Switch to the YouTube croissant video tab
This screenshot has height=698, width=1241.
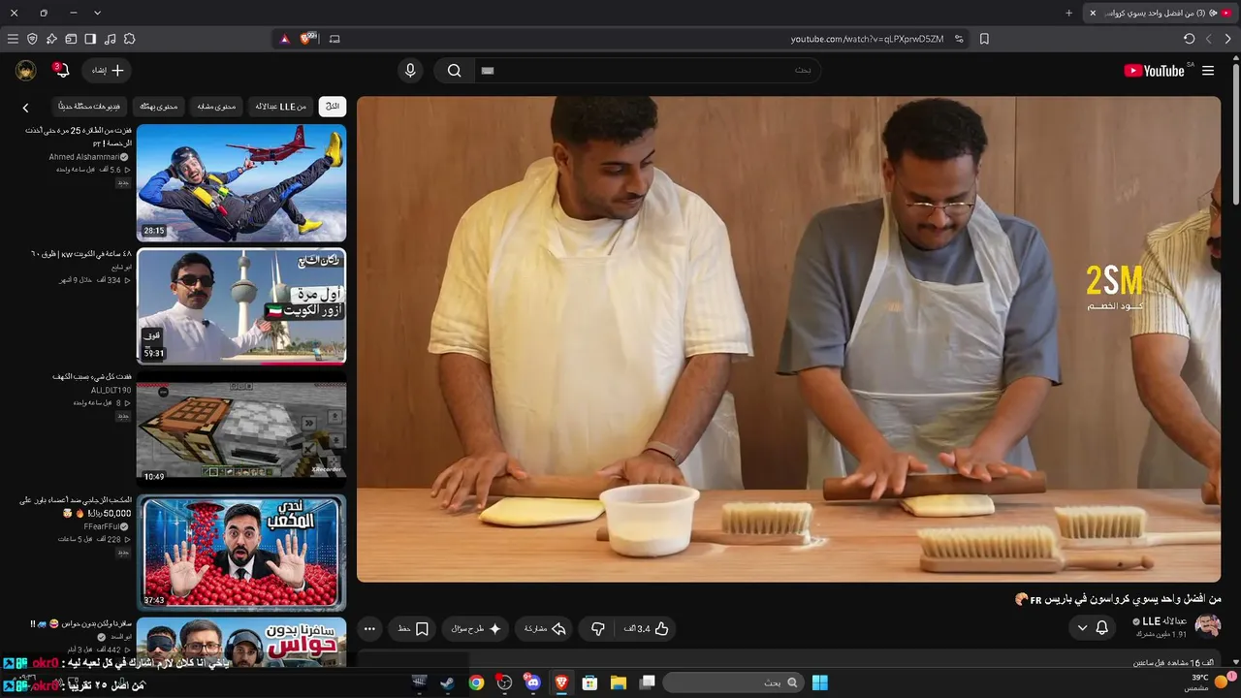pos(1160,13)
